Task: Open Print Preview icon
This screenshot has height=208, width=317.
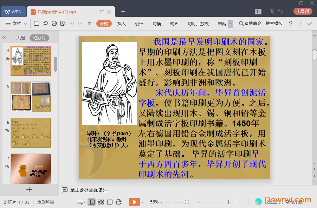Action: (63, 24)
